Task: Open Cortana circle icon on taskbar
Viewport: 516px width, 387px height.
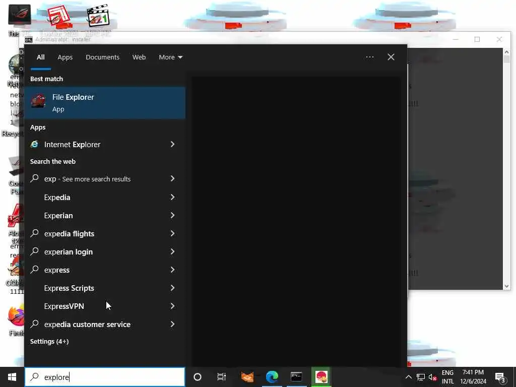Action: click(x=198, y=377)
